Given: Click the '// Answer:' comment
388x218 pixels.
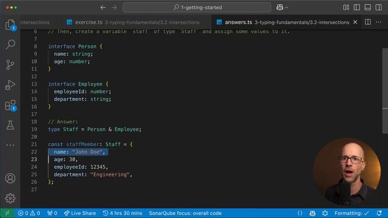Looking at the screenshot, I should click(x=63, y=122).
